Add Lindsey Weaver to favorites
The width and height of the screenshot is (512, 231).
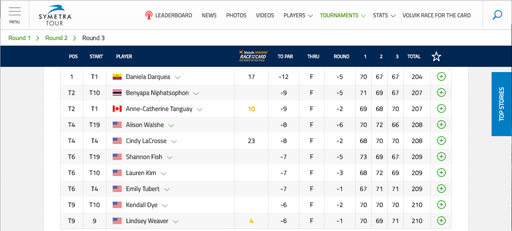point(441,221)
